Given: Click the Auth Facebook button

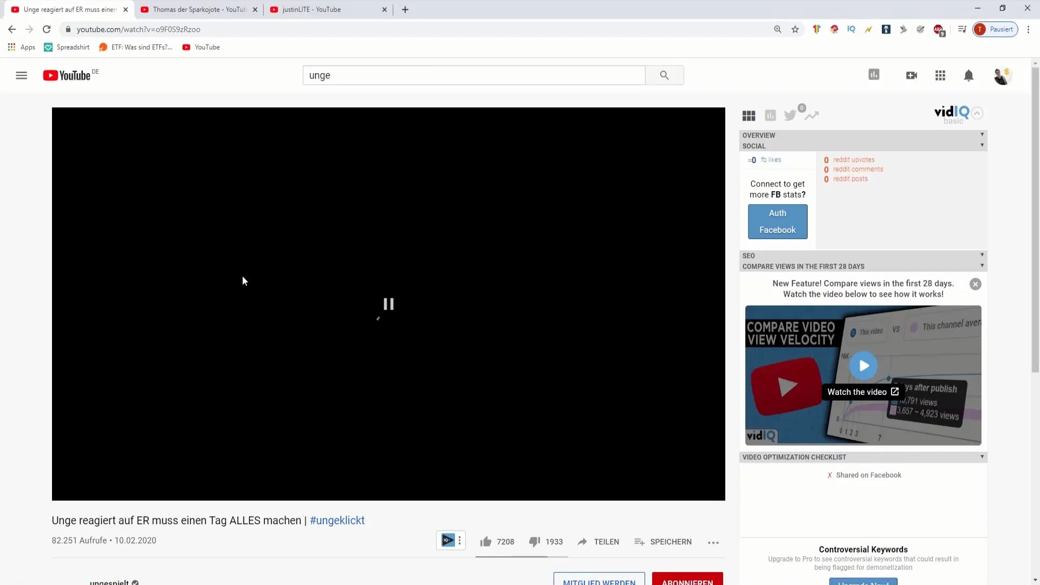Looking at the screenshot, I should [777, 222].
